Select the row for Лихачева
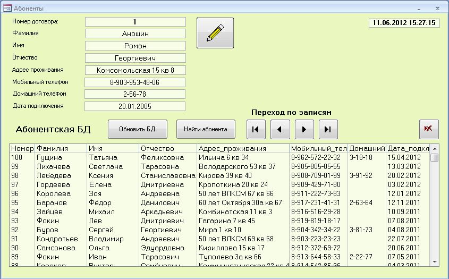Viewport: 449px width, 279px height. tap(220, 167)
